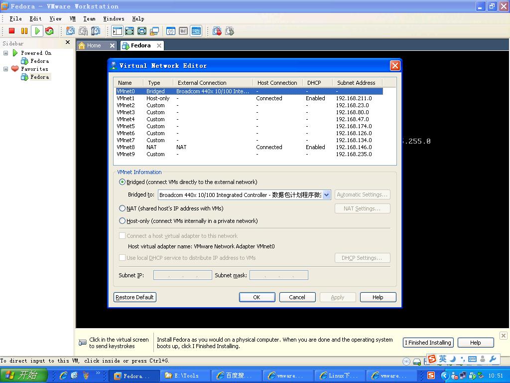Click the Replay recording toolbar icon
The width and height of the screenshot is (510, 383).
click(230, 31)
